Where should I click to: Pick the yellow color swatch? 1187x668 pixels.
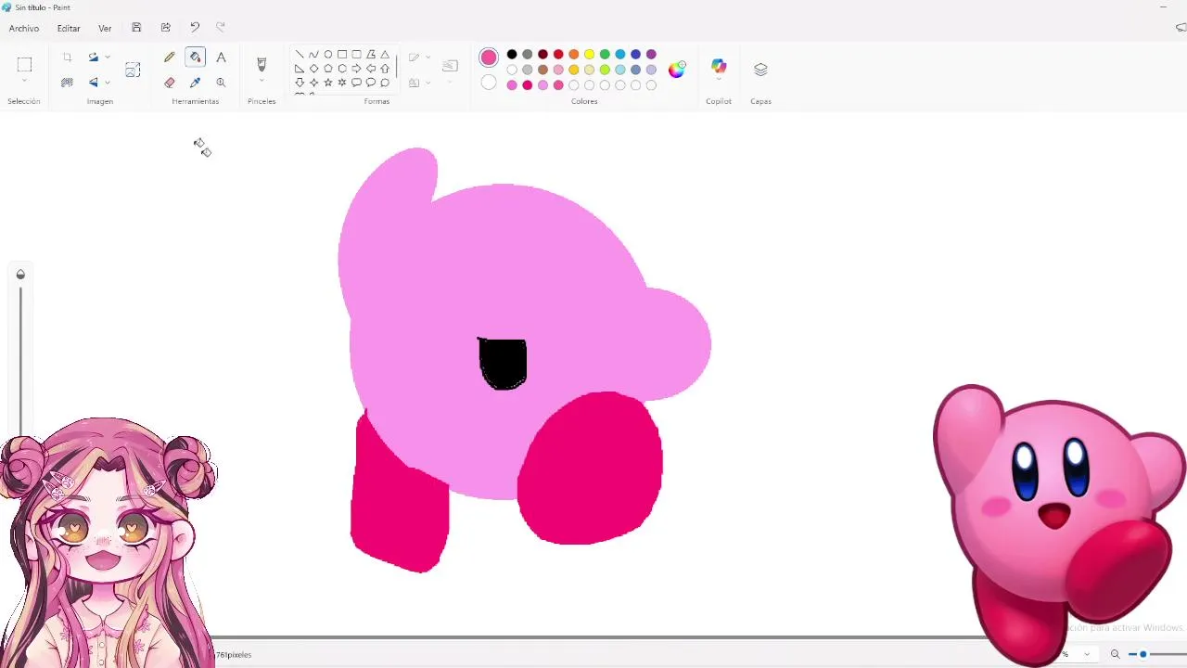[589, 55]
